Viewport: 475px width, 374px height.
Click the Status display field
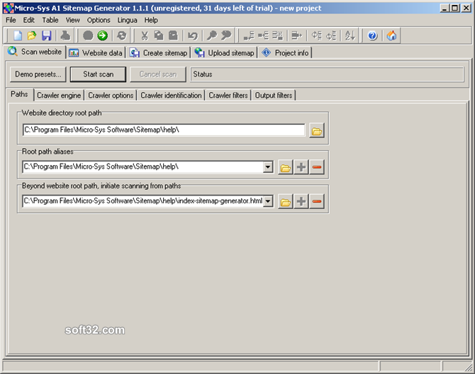[x=327, y=74]
